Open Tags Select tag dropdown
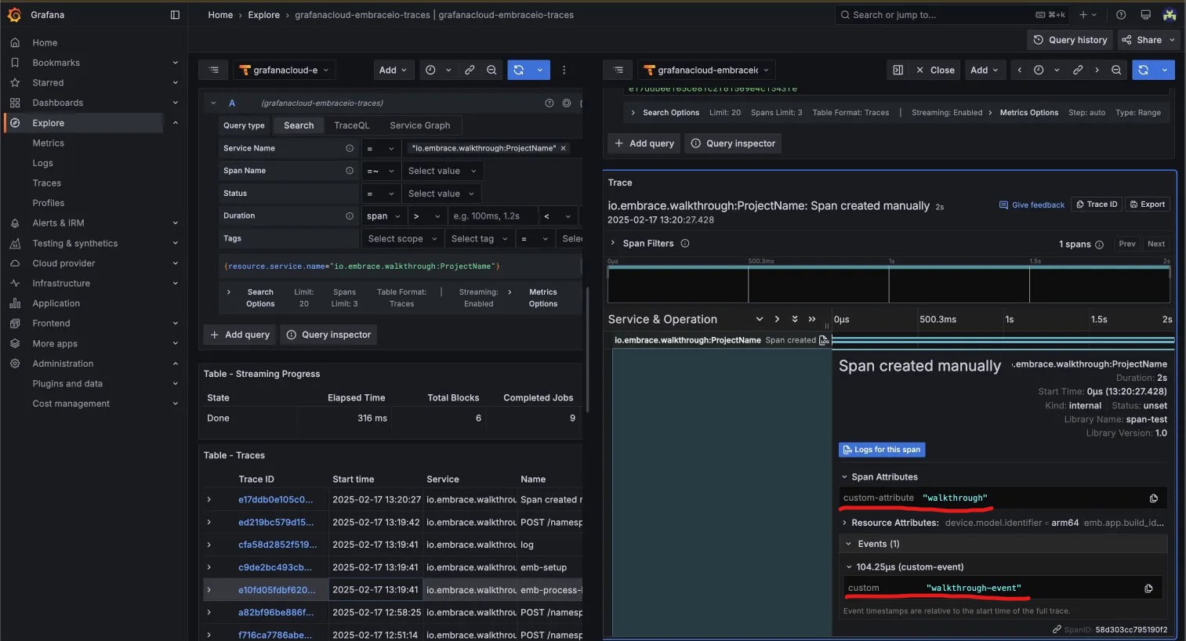1186x641 pixels. click(479, 239)
